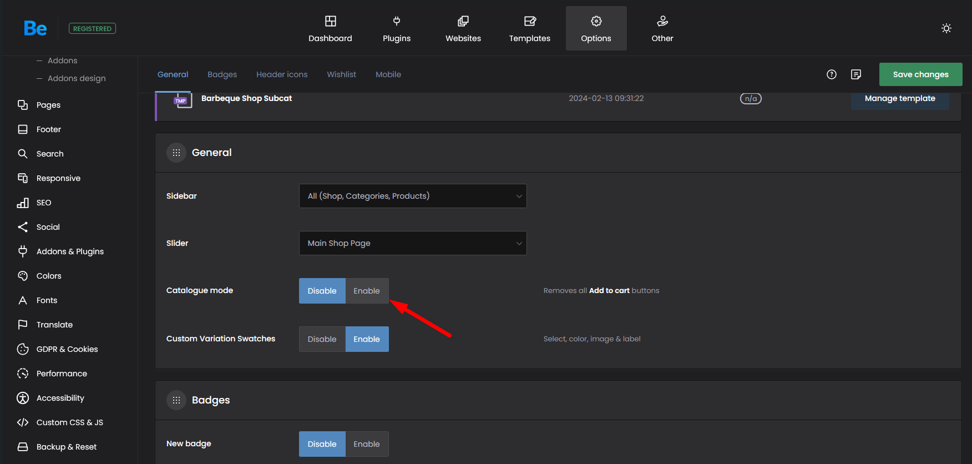The width and height of the screenshot is (972, 464).
Task: Open the Addons submenu item
Action: pos(63,60)
